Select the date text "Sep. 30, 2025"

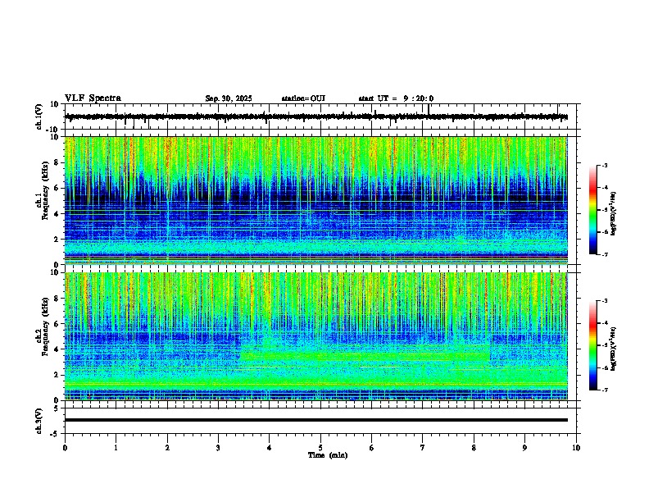tap(229, 98)
